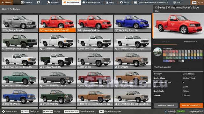This screenshot has height=114, width=204.
Task: Open the puzzle-piece Модификации tab
Action: click(x=54, y=3)
